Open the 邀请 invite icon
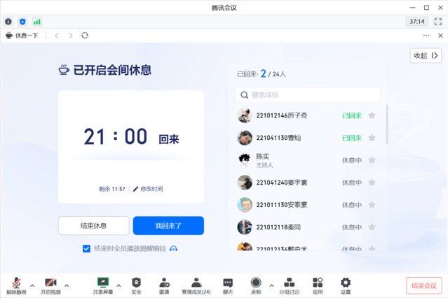 click(164, 284)
